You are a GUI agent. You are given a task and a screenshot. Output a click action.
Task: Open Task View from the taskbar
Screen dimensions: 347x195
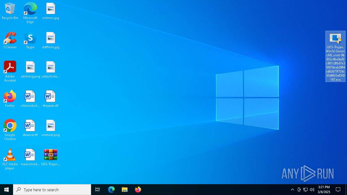tap(98, 190)
